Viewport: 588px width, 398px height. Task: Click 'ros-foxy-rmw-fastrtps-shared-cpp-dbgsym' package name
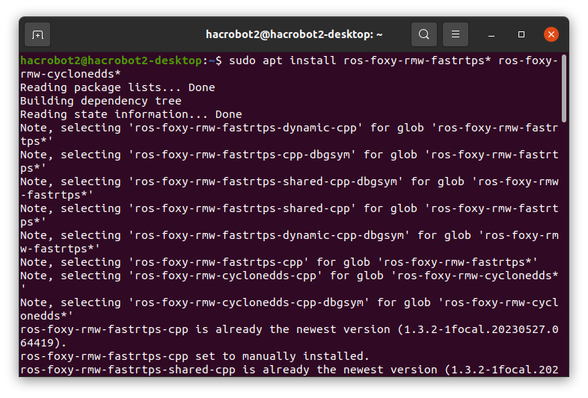pyautogui.click(x=266, y=181)
